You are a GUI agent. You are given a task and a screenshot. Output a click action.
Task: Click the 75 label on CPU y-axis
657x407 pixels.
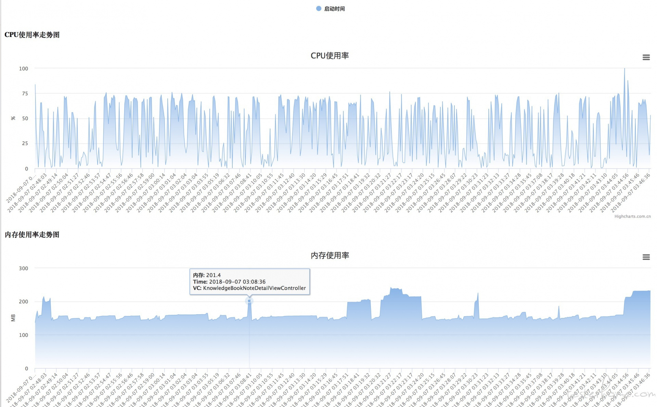point(25,93)
